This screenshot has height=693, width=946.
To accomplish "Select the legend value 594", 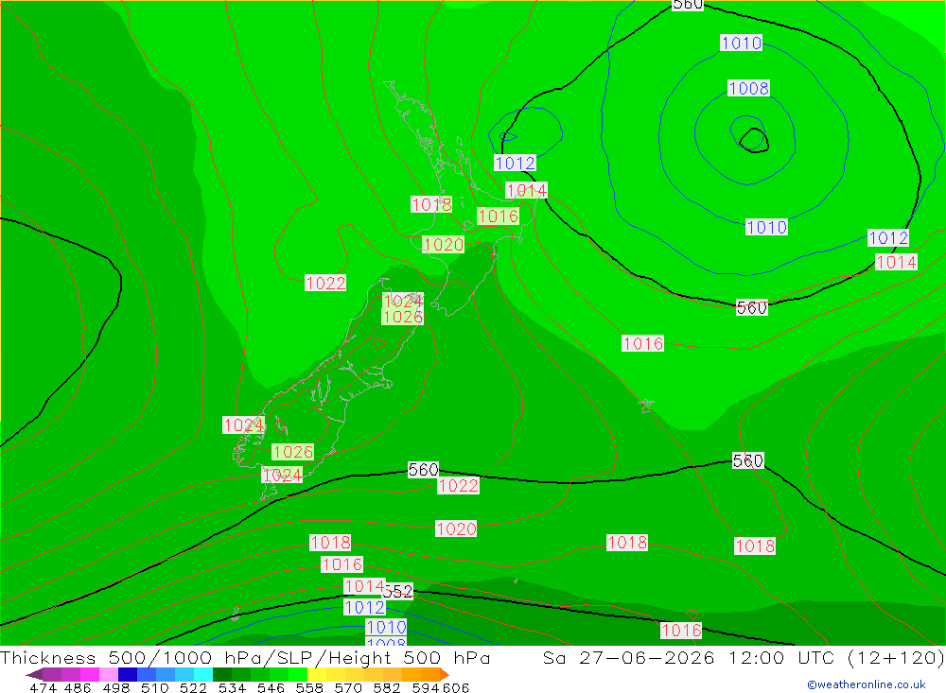I will [425, 687].
